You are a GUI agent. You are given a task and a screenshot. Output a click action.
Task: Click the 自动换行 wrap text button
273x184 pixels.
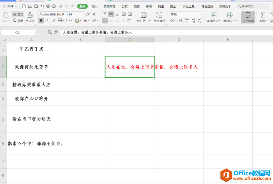coord(159,17)
